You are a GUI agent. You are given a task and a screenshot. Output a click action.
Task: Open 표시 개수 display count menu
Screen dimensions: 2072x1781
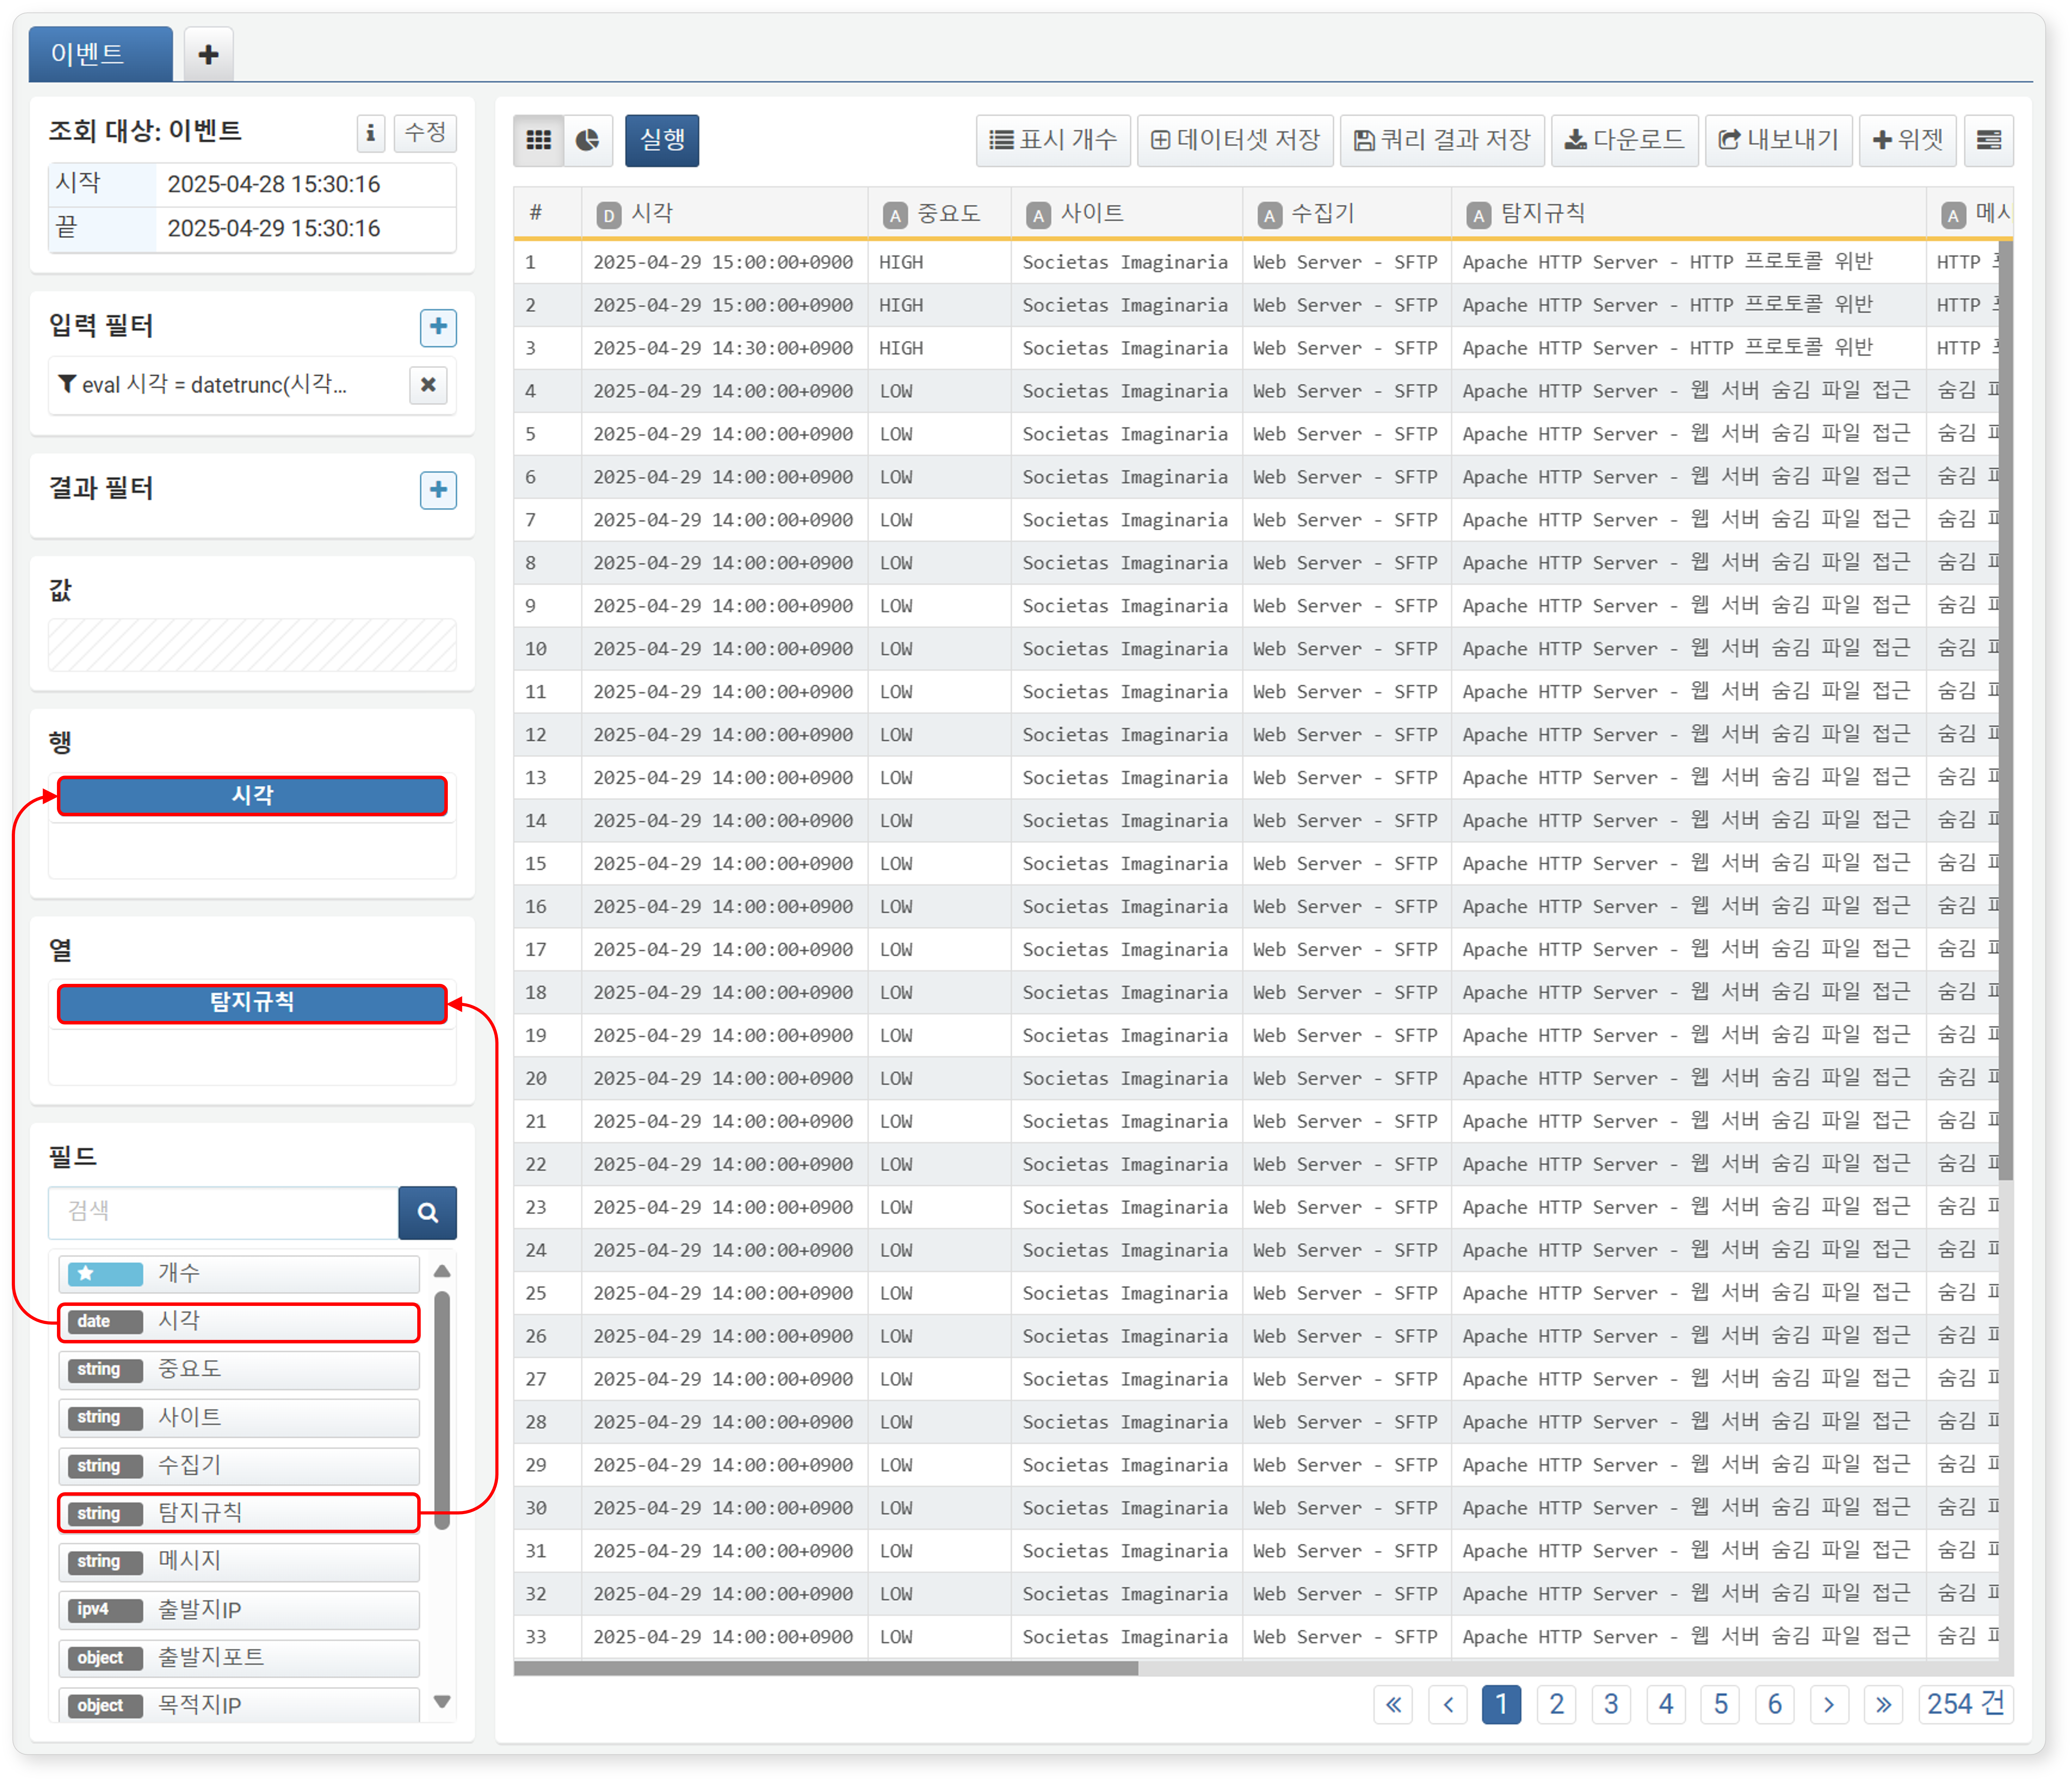1053,140
